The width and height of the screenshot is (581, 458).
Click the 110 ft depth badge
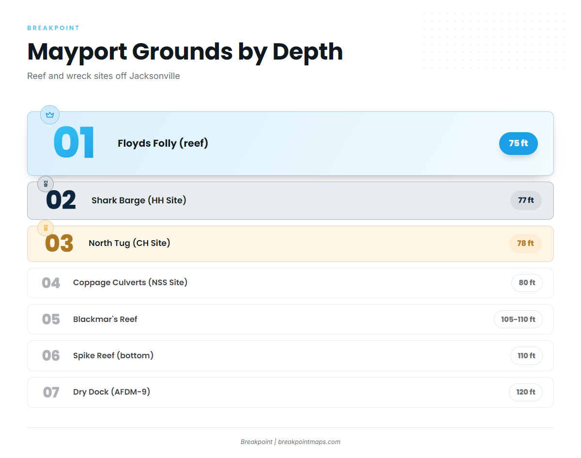coord(526,356)
